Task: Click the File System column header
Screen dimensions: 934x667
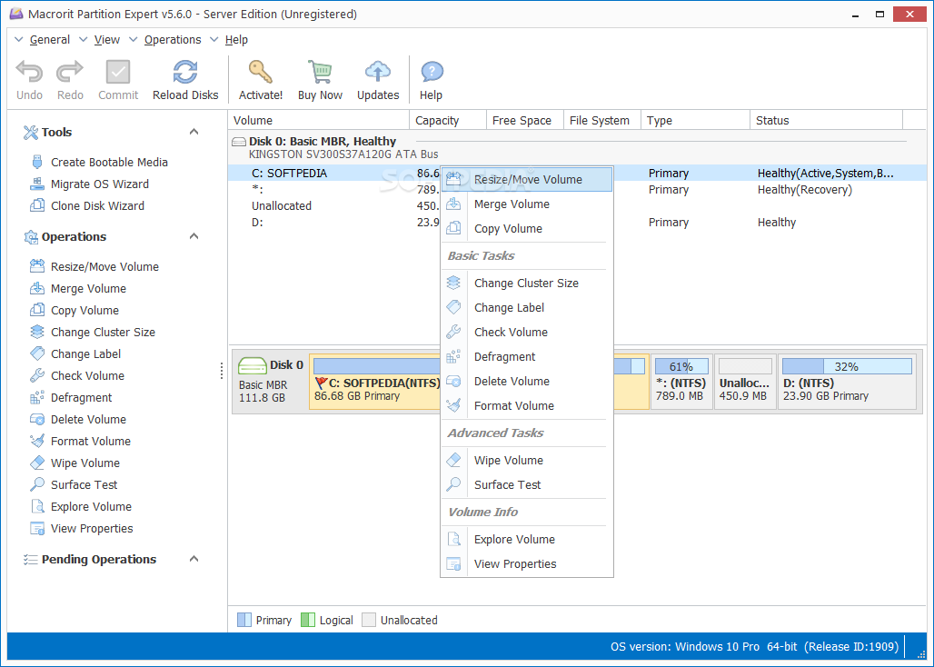Action: click(602, 120)
